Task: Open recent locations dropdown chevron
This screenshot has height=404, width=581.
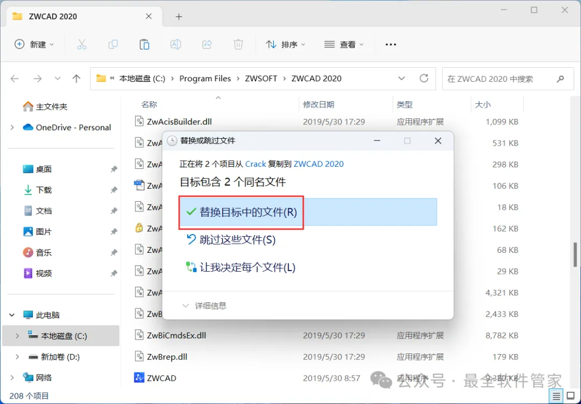Action: coord(58,79)
